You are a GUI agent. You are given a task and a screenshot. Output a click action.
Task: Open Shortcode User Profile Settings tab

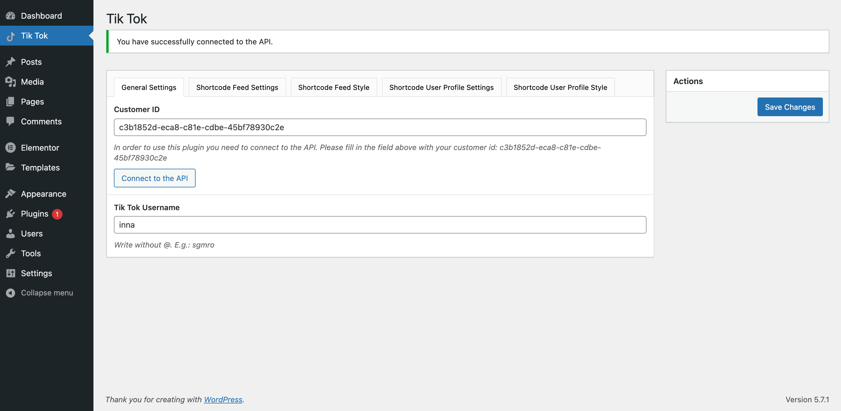(442, 87)
